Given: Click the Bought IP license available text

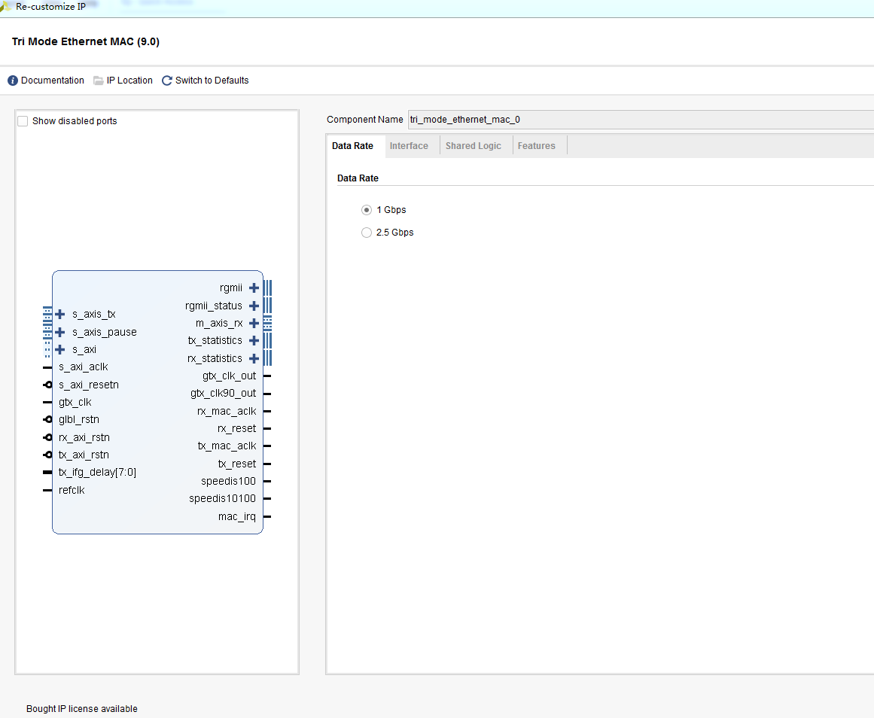Looking at the screenshot, I should [82, 709].
